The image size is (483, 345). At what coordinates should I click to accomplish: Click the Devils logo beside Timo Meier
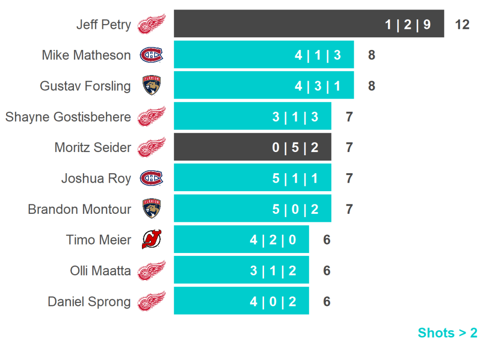tap(151, 240)
